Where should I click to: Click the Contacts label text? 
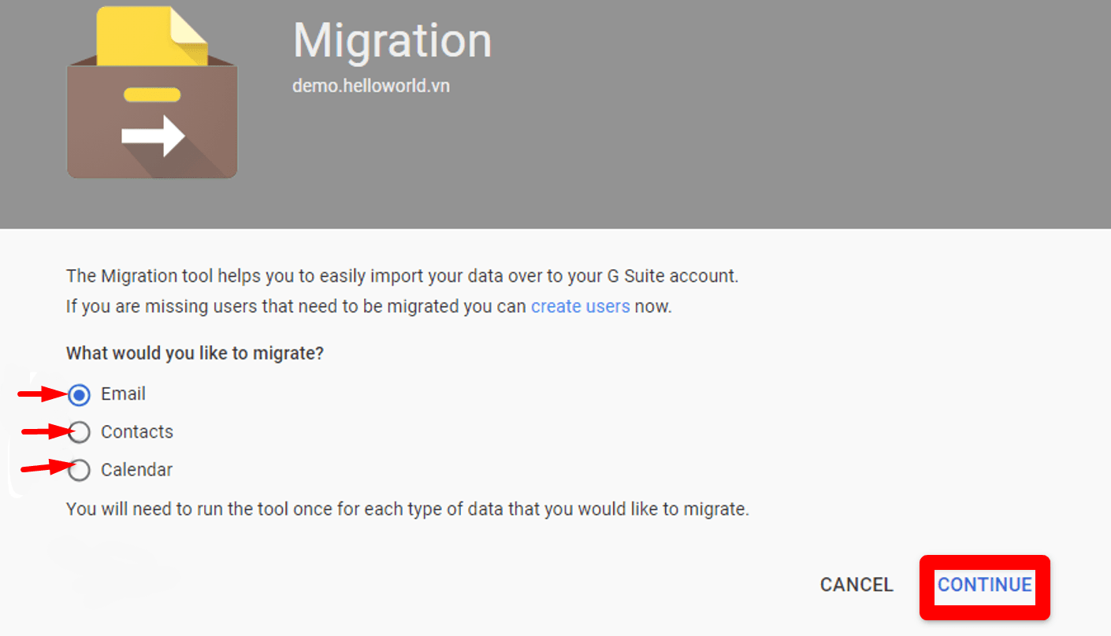tap(137, 432)
